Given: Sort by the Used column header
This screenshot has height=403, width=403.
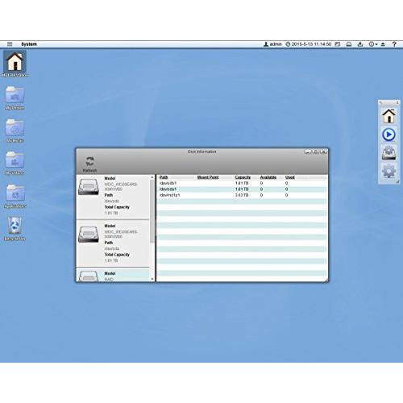Looking at the screenshot, I should 290,177.
